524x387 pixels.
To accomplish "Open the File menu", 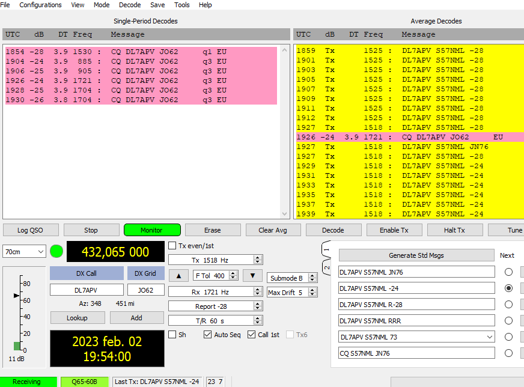I will pyautogui.click(x=5, y=5).
